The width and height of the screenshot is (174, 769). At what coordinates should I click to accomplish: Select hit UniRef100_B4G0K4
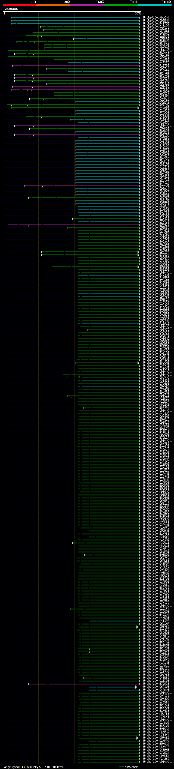click(x=156, y=146)
